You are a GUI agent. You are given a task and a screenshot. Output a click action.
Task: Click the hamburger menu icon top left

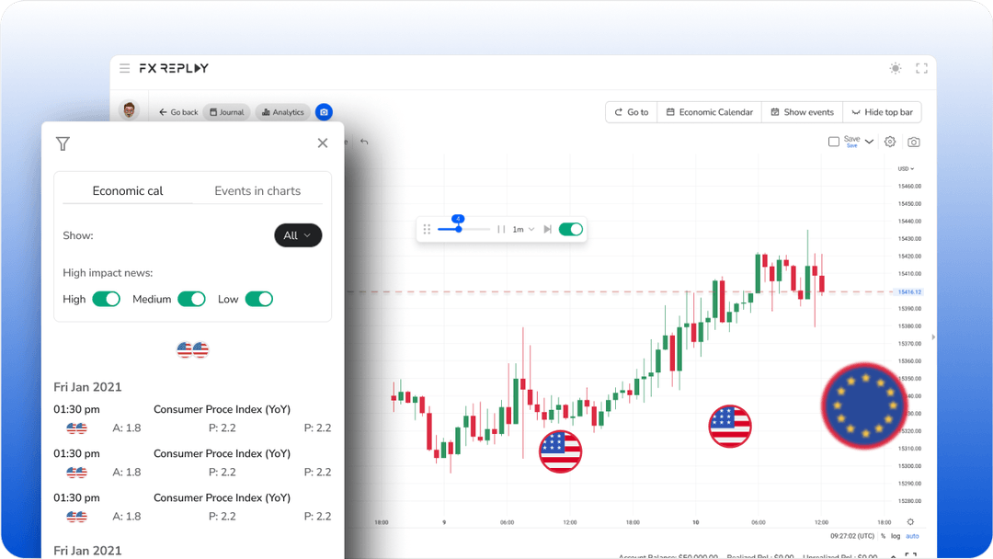(x=124, y=67)
